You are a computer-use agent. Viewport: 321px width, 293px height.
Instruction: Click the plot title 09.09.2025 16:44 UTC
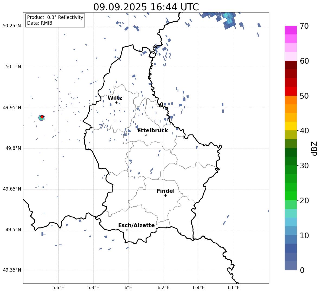click(146, 7)
